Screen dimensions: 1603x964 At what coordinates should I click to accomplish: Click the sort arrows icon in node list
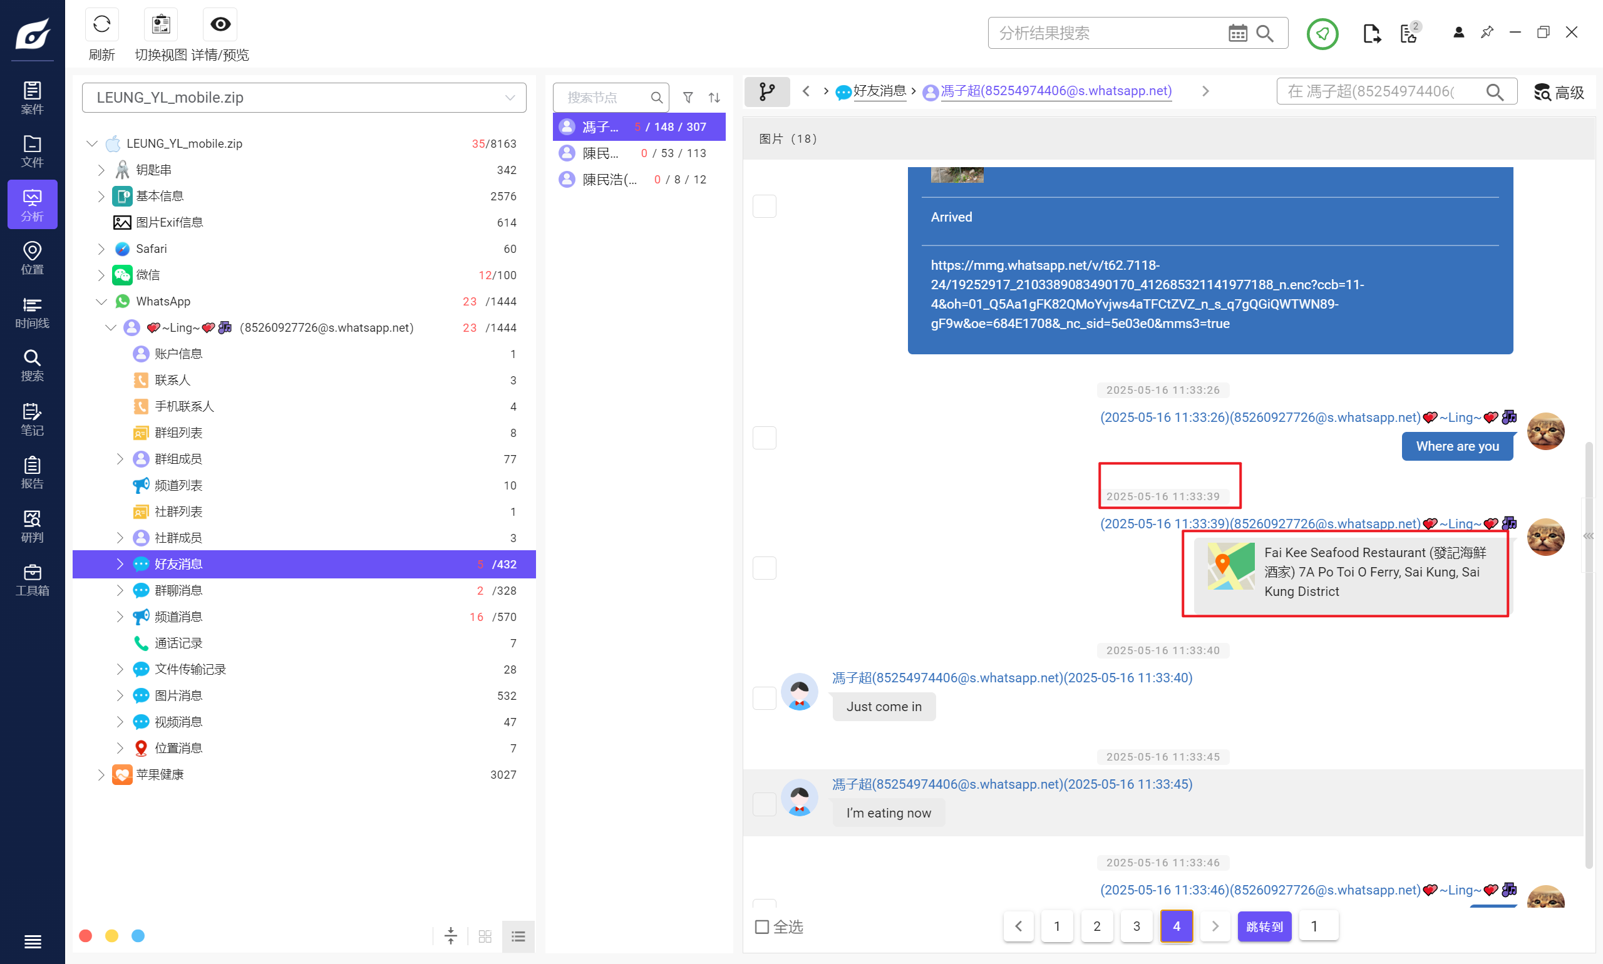pyautogui.click(x=714, y=98)
